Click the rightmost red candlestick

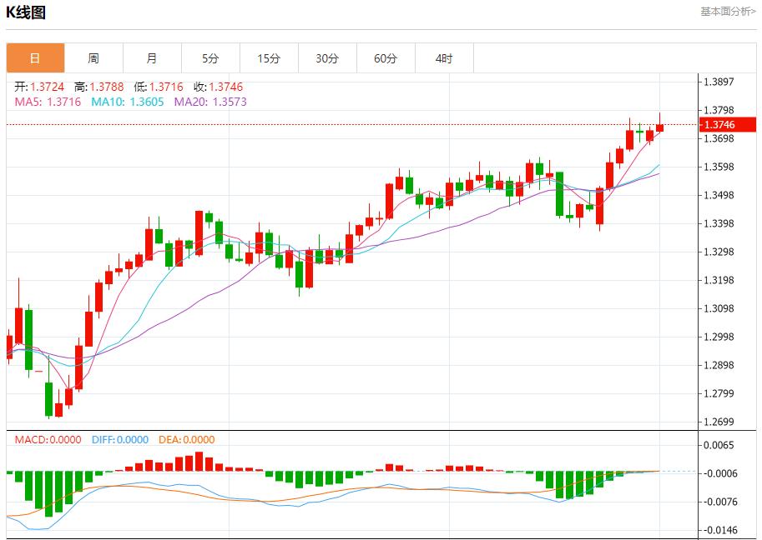point(659,127)
